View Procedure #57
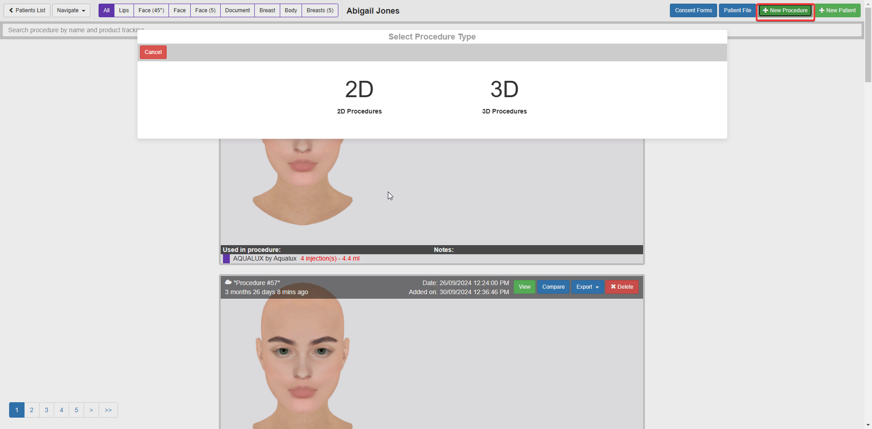This screenshot has width=872, height=429. point(524,287)
